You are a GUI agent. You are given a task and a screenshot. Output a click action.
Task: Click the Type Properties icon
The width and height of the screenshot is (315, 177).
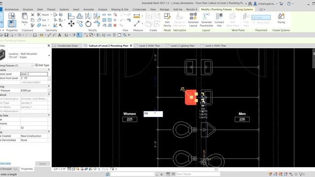(x=12, y=16)
